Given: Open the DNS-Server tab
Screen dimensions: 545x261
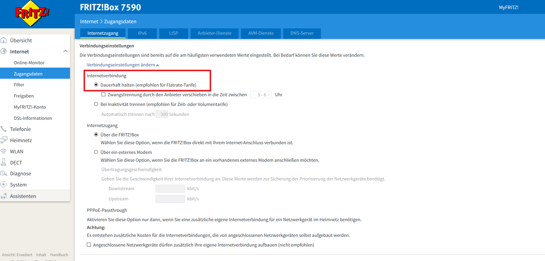Looking at the screenshot, I should click(302, 33).
